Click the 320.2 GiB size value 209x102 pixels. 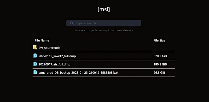(x=160, y=56)
